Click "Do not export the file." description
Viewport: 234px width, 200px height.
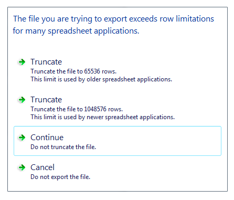[x=60, y=177]
